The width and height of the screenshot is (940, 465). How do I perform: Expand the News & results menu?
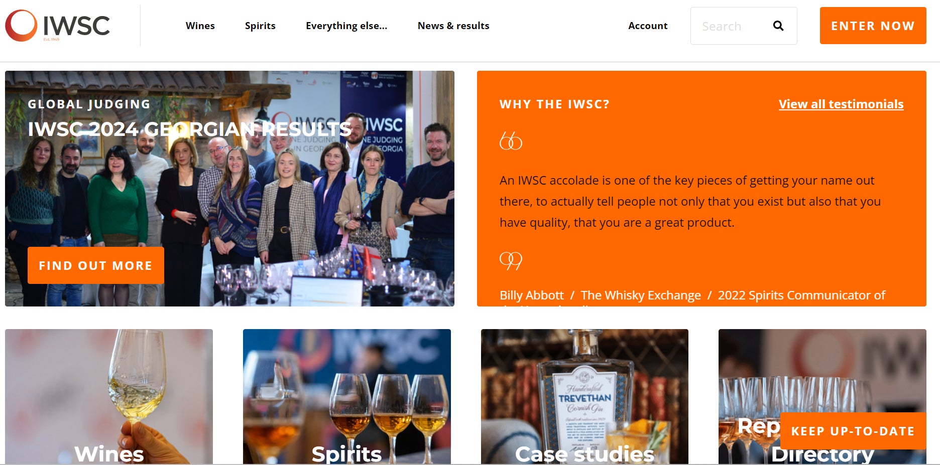tap(453, 26)
